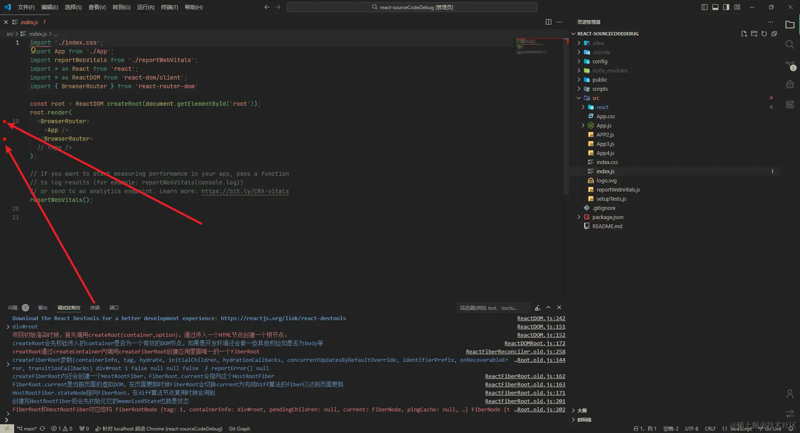This screenshot has height=433, width=800.
Task: Click the remote window status icon
Action: click(x=7, y=428)
